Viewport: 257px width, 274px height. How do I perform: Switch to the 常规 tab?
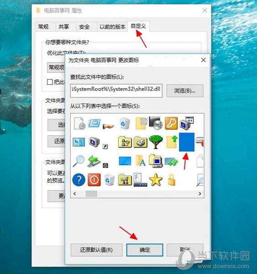tap(43, 27)
